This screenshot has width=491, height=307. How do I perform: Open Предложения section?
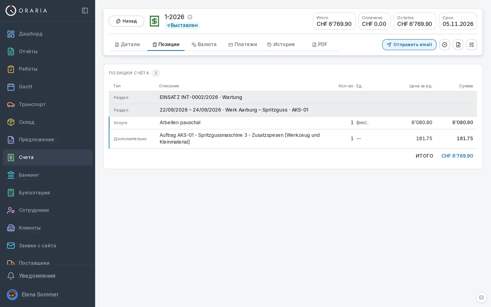coord(48,140)
